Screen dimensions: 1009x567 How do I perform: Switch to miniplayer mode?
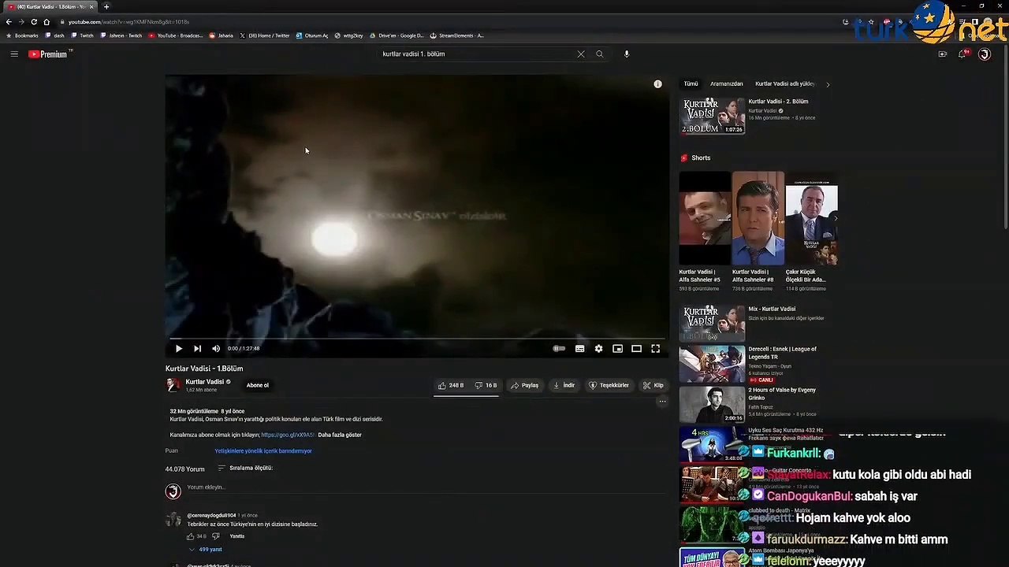(617, 349)
